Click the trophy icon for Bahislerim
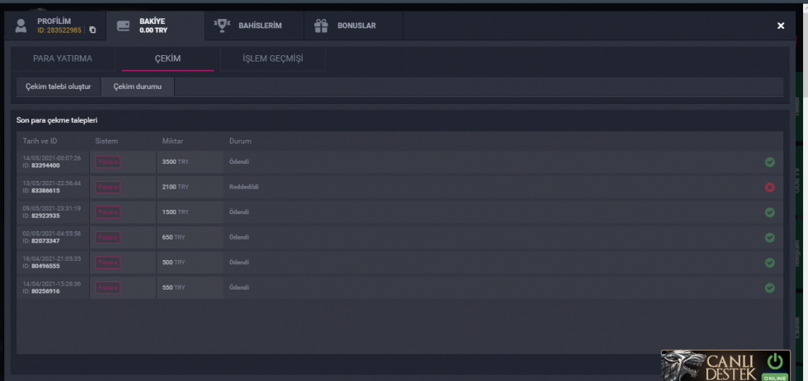The width and height of the screenshot is (808, 381). pyautogui.click(x=221, y=26)
